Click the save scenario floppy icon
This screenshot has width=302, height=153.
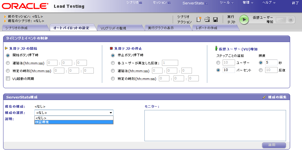pyautogui.click(x=215, y=19)
